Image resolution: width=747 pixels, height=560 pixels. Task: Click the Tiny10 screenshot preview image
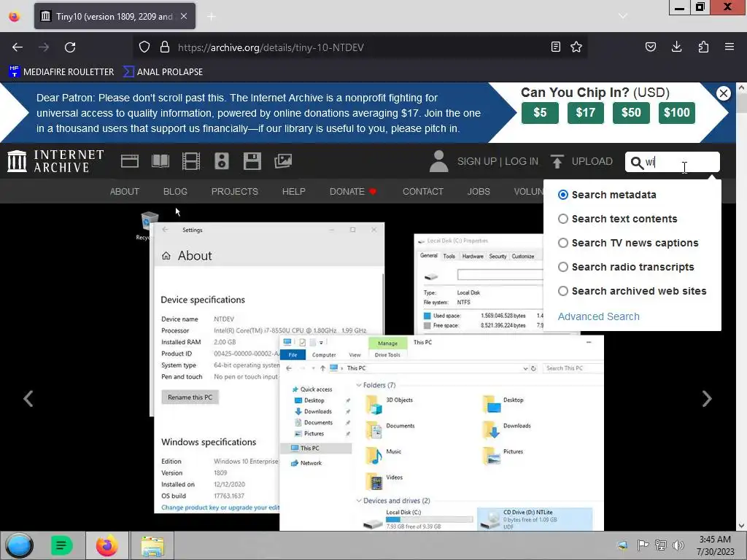click(369, 369)
